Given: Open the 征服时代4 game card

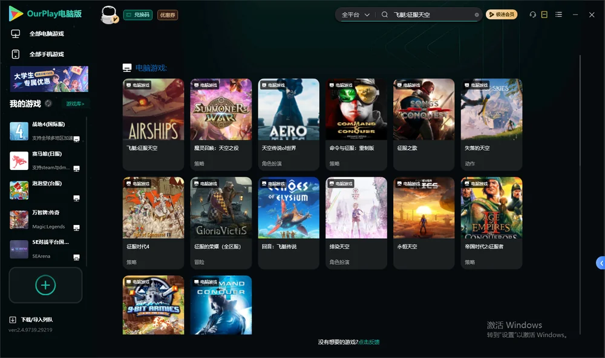Looking at the screenshot, I should tap(154, 223).
